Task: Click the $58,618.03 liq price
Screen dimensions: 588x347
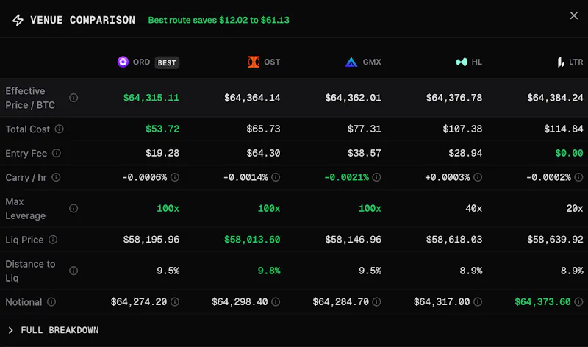Action: click(x=454, y=240)
